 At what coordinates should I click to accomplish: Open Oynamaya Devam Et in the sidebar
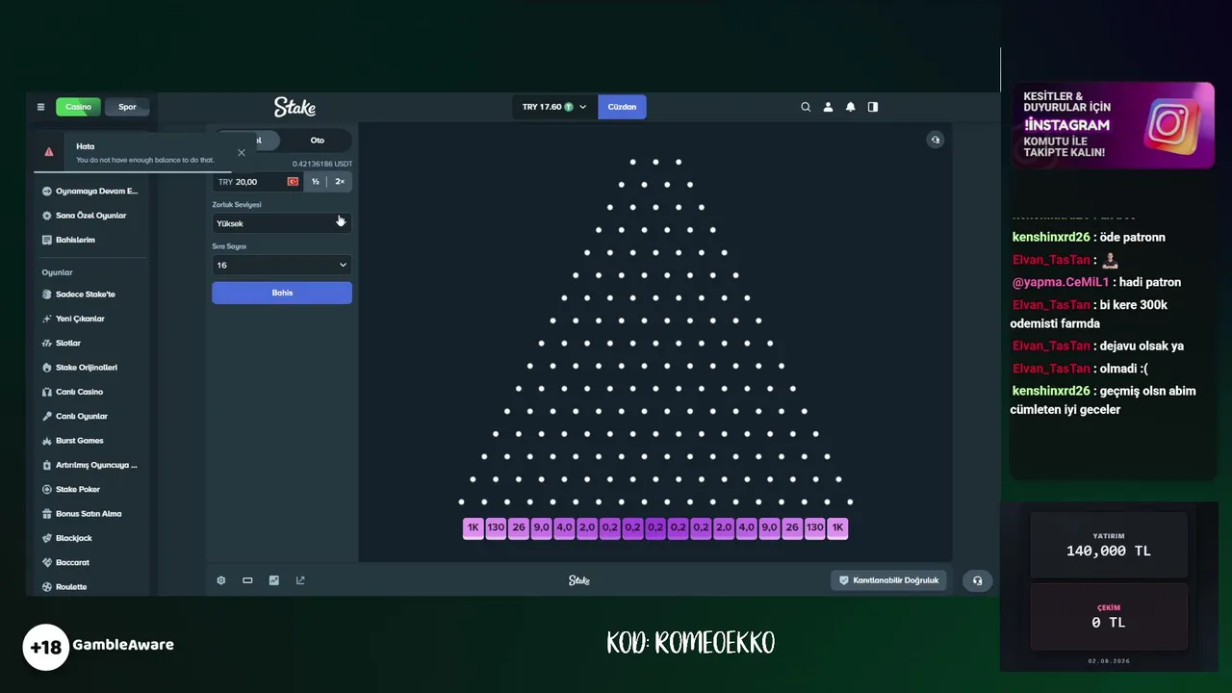coord(96,191)
